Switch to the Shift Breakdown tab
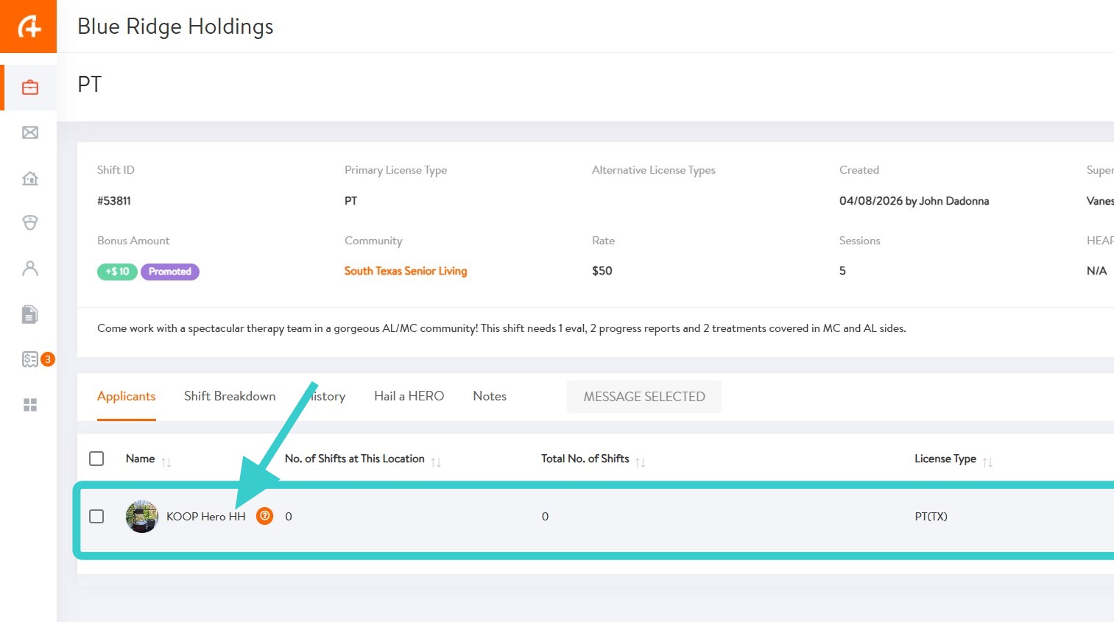This screenshot has height=622, width=1114. coord(230,396)
